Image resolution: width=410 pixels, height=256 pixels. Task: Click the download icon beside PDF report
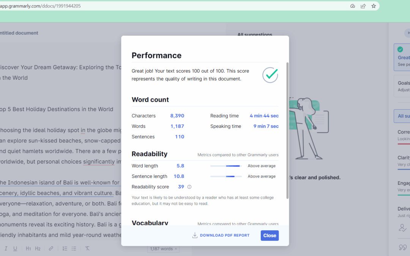[195, 236]
